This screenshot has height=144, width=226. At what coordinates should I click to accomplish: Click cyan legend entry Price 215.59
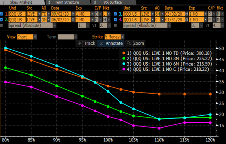(167, 64)
